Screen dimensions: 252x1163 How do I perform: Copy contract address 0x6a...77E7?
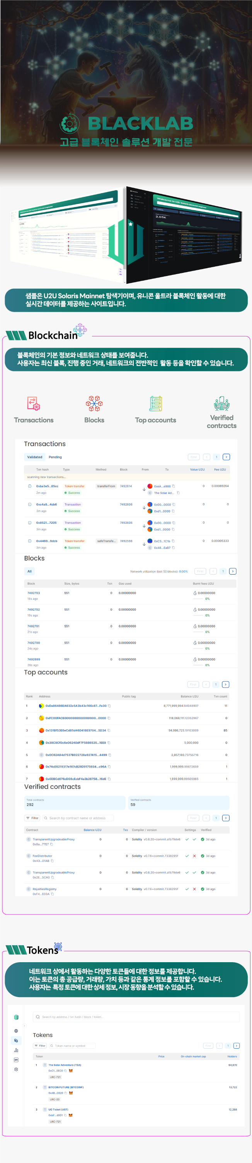point(52,844)
